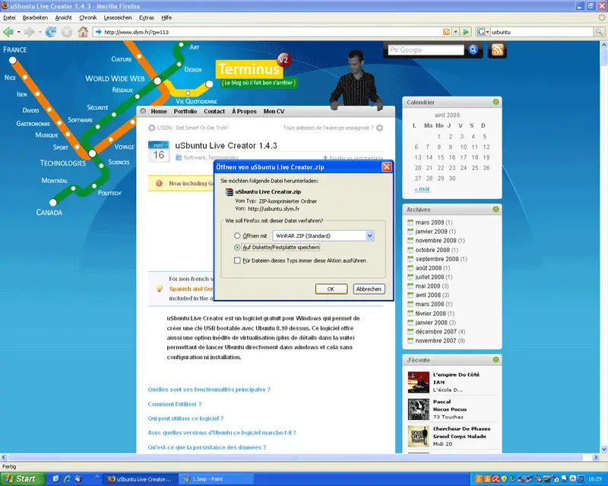Click the World Wide Web metro station label
Image resolution: width=608 pixels, height=486 pixels.
pyautogui.click(x=115, y=78)
